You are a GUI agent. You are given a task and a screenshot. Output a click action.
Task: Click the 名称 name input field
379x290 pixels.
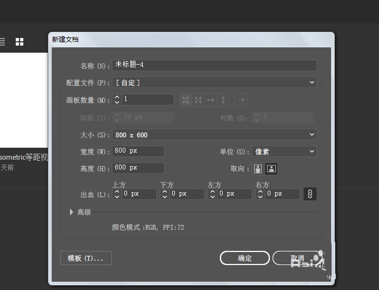coord(214,65)
